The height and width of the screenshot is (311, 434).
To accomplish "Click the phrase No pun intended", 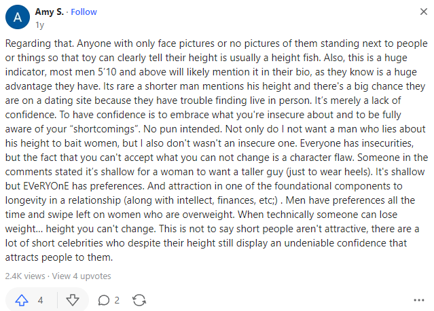I will tap(183, 129).
